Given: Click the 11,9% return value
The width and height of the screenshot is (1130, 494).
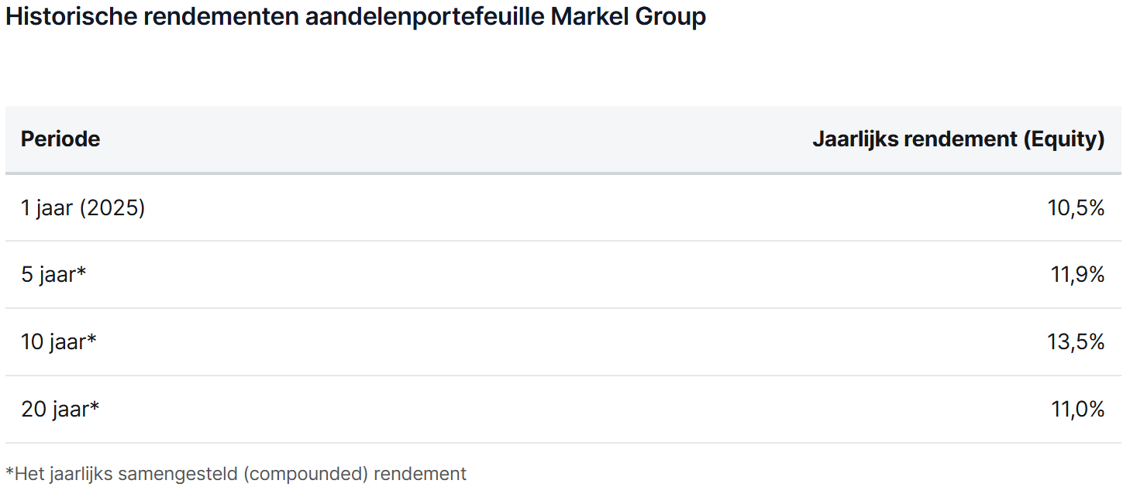Looking at the screenshot, I should (x=1077, y=275).
